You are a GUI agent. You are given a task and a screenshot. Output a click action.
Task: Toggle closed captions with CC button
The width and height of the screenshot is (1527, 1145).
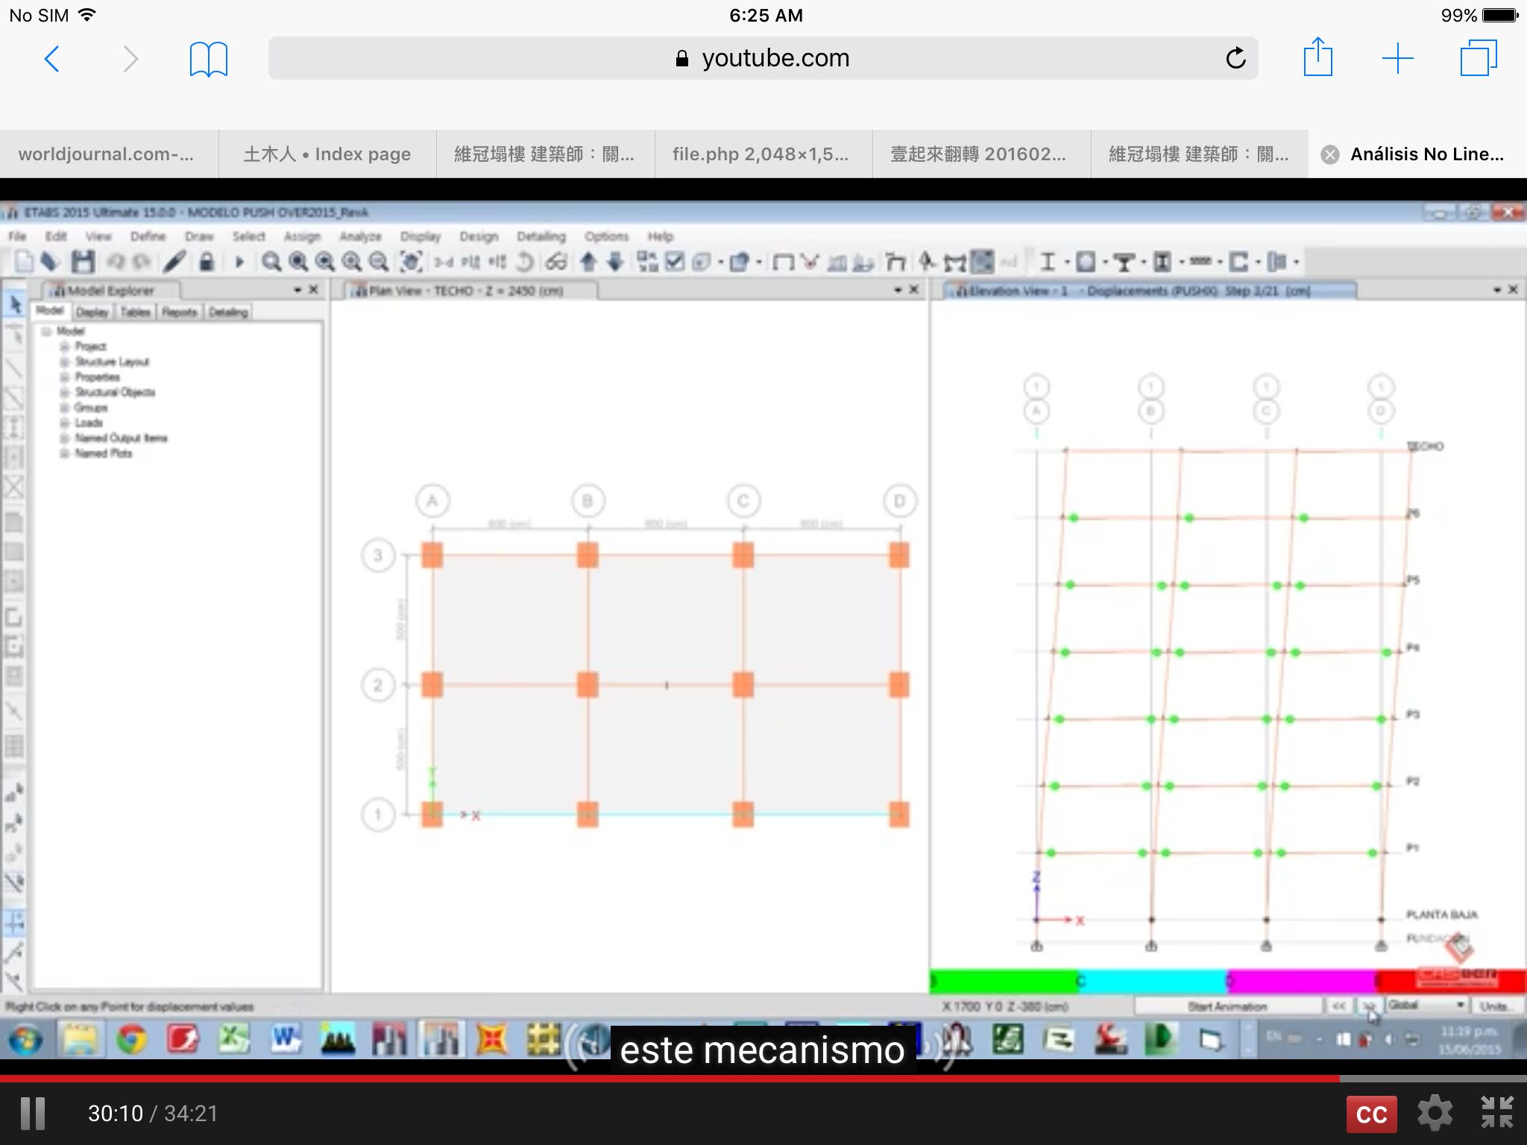(1371, 1114)
